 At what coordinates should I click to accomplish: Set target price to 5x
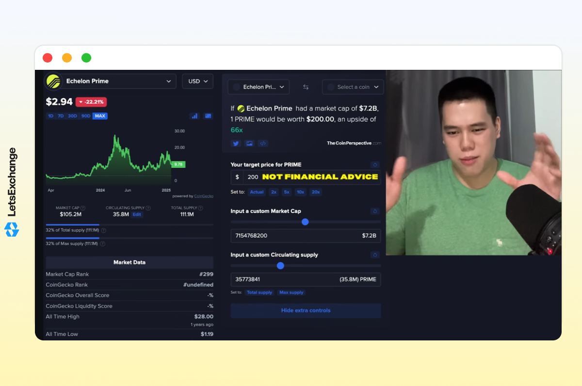pos(287,192)
